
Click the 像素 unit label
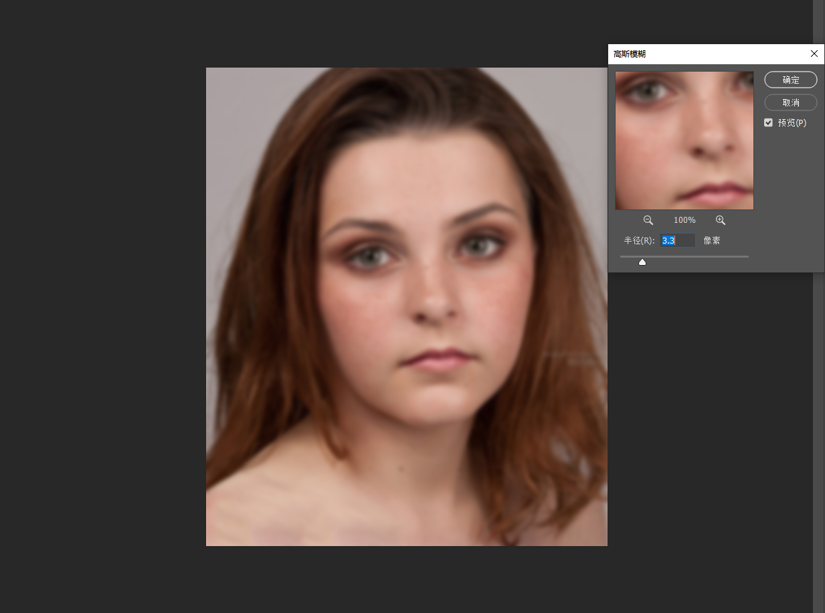[x=712, y=240]
